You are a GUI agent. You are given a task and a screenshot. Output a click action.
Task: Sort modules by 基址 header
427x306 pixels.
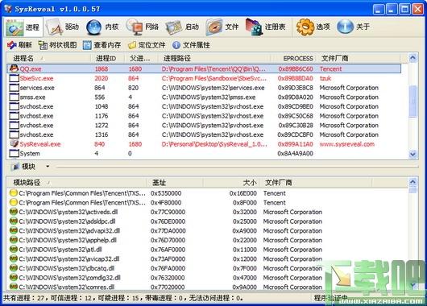pos(175,183)
